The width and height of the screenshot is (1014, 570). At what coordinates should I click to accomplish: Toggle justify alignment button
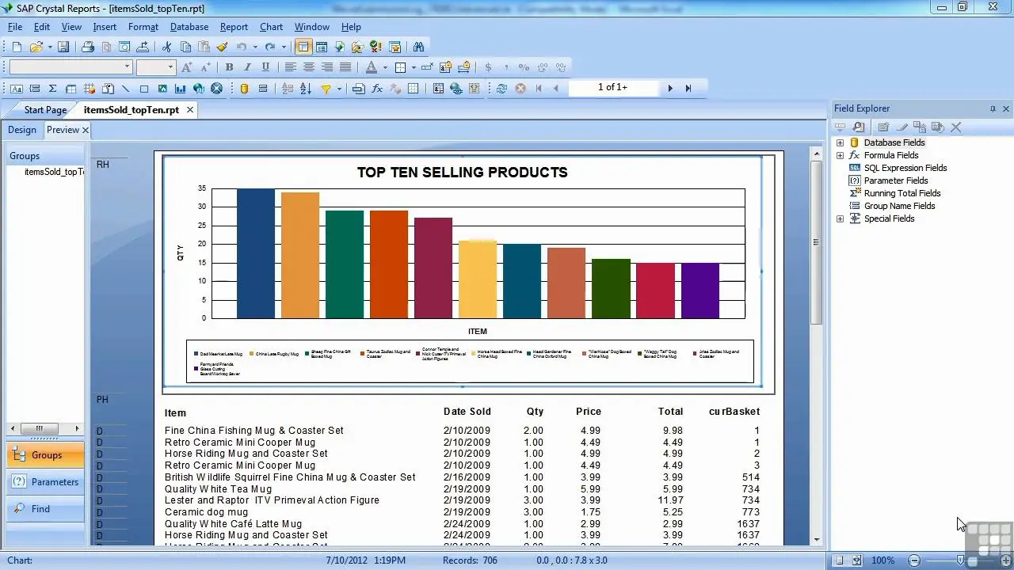pos(345,67)
